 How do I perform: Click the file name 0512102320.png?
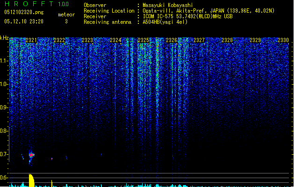24,13
